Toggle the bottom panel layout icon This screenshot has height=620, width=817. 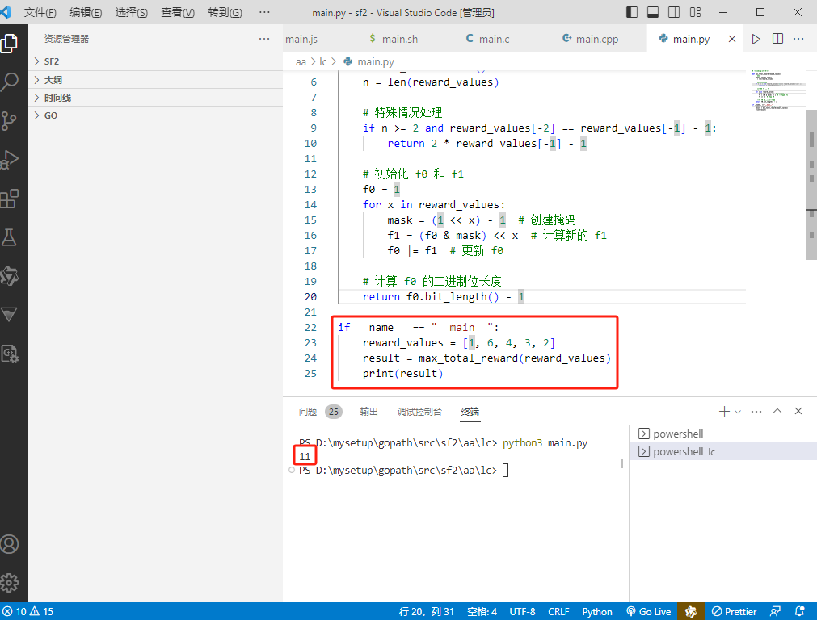653,12
